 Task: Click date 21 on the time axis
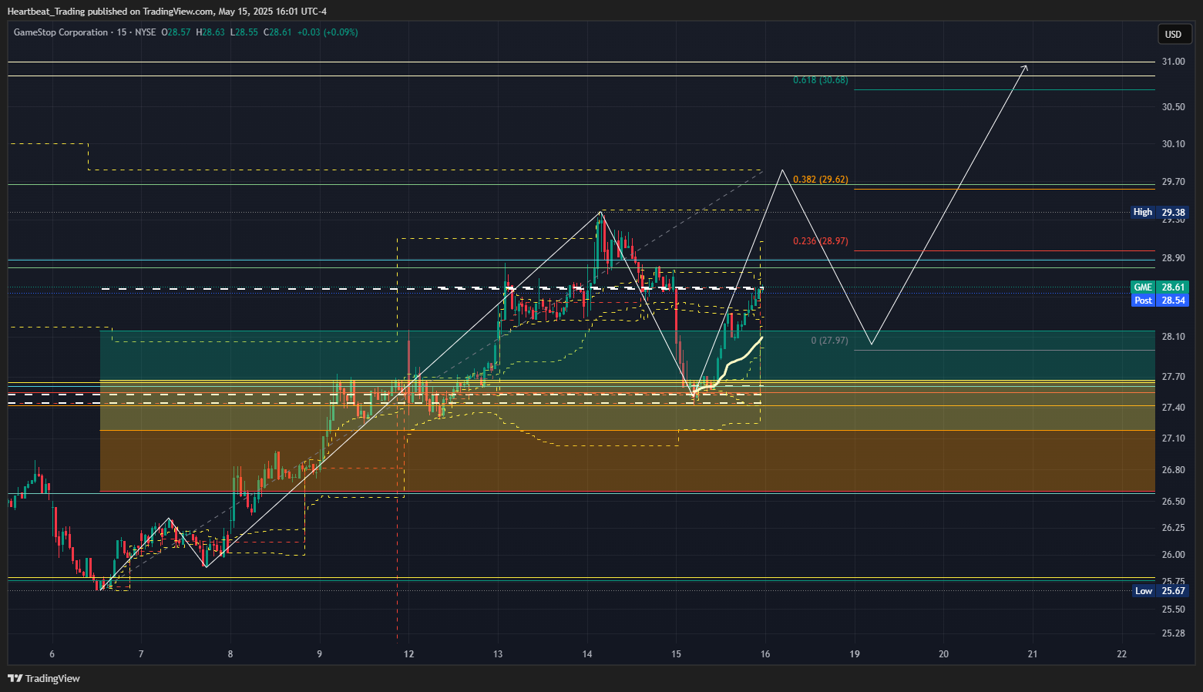[1033, 654]
